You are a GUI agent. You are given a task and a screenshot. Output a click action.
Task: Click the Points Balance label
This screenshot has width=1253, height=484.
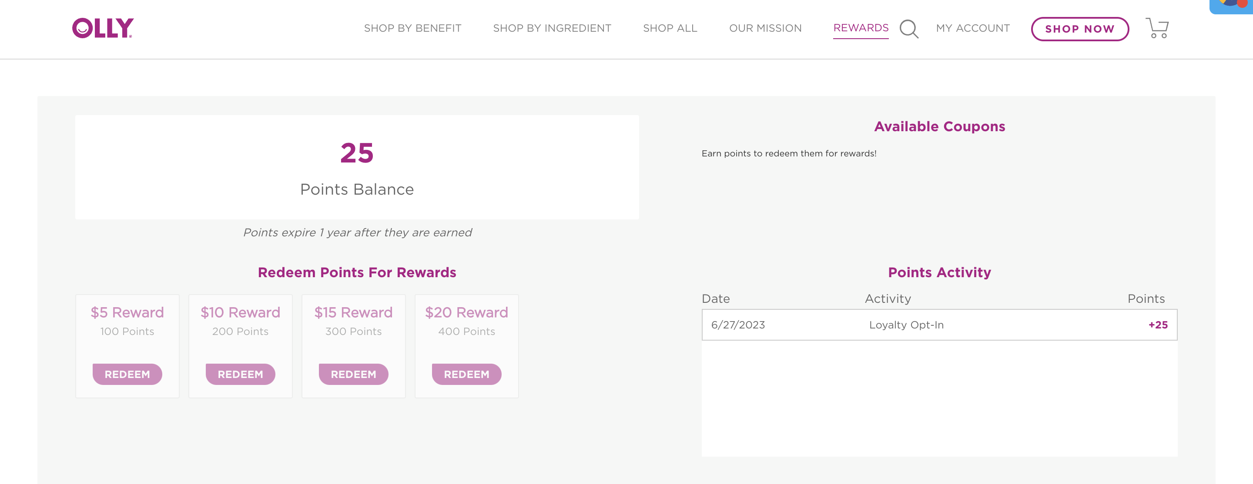coord(357,189)
